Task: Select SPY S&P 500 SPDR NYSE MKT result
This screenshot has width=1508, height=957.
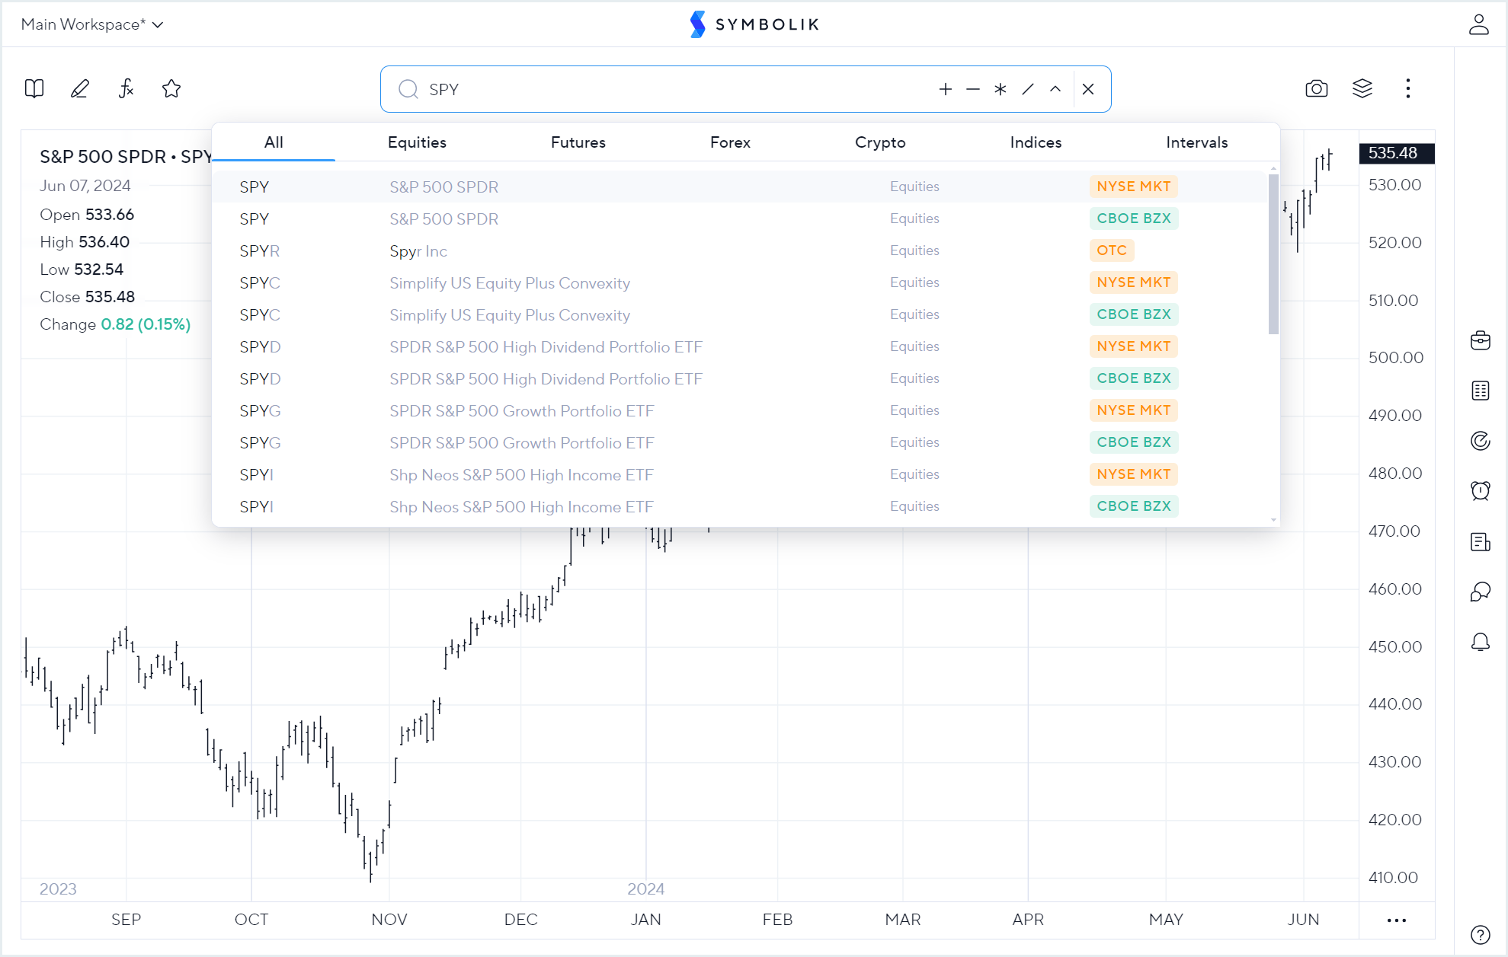Action: pyautogui.click(x=740, y=187)
